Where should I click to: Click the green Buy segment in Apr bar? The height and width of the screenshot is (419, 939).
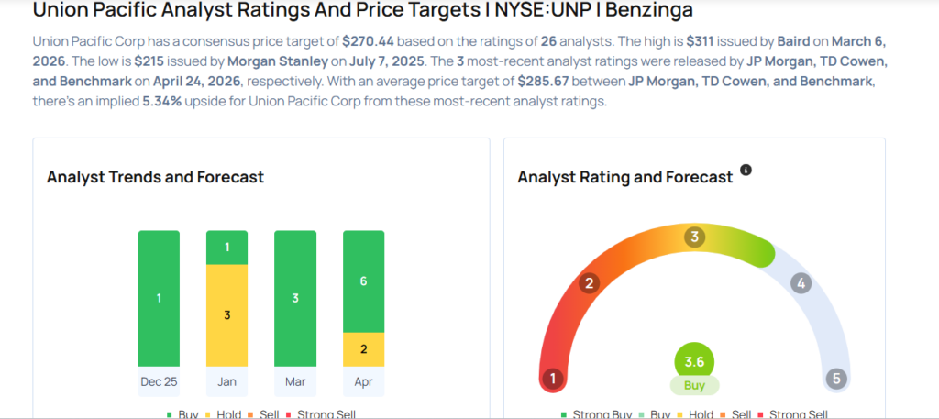[363, 281]
